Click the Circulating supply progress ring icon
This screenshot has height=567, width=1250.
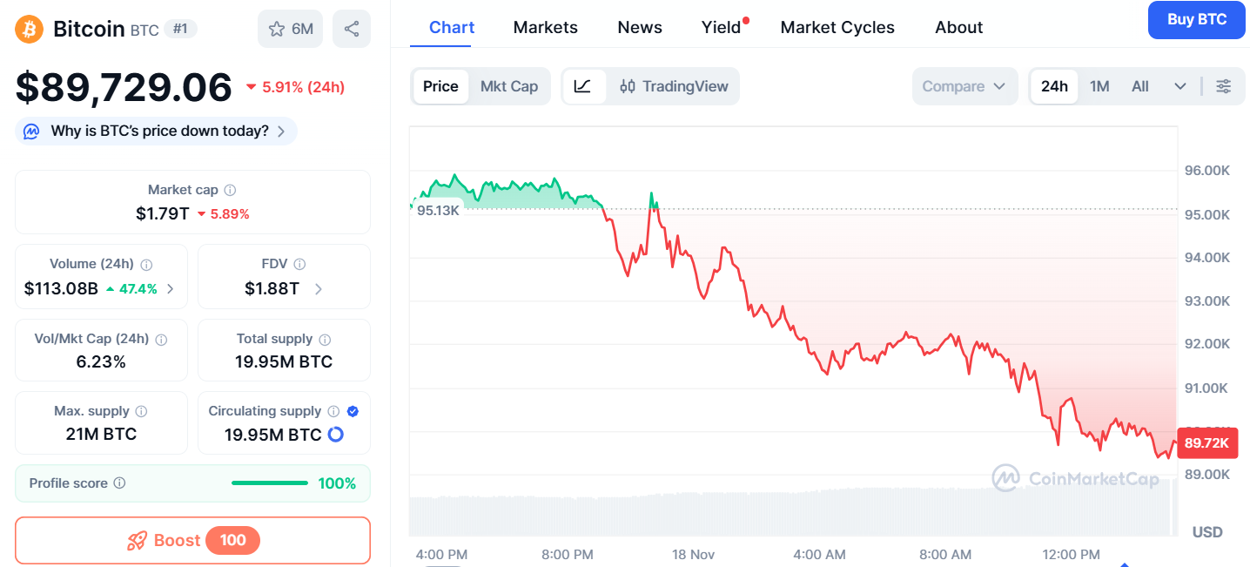coord(335,434)
